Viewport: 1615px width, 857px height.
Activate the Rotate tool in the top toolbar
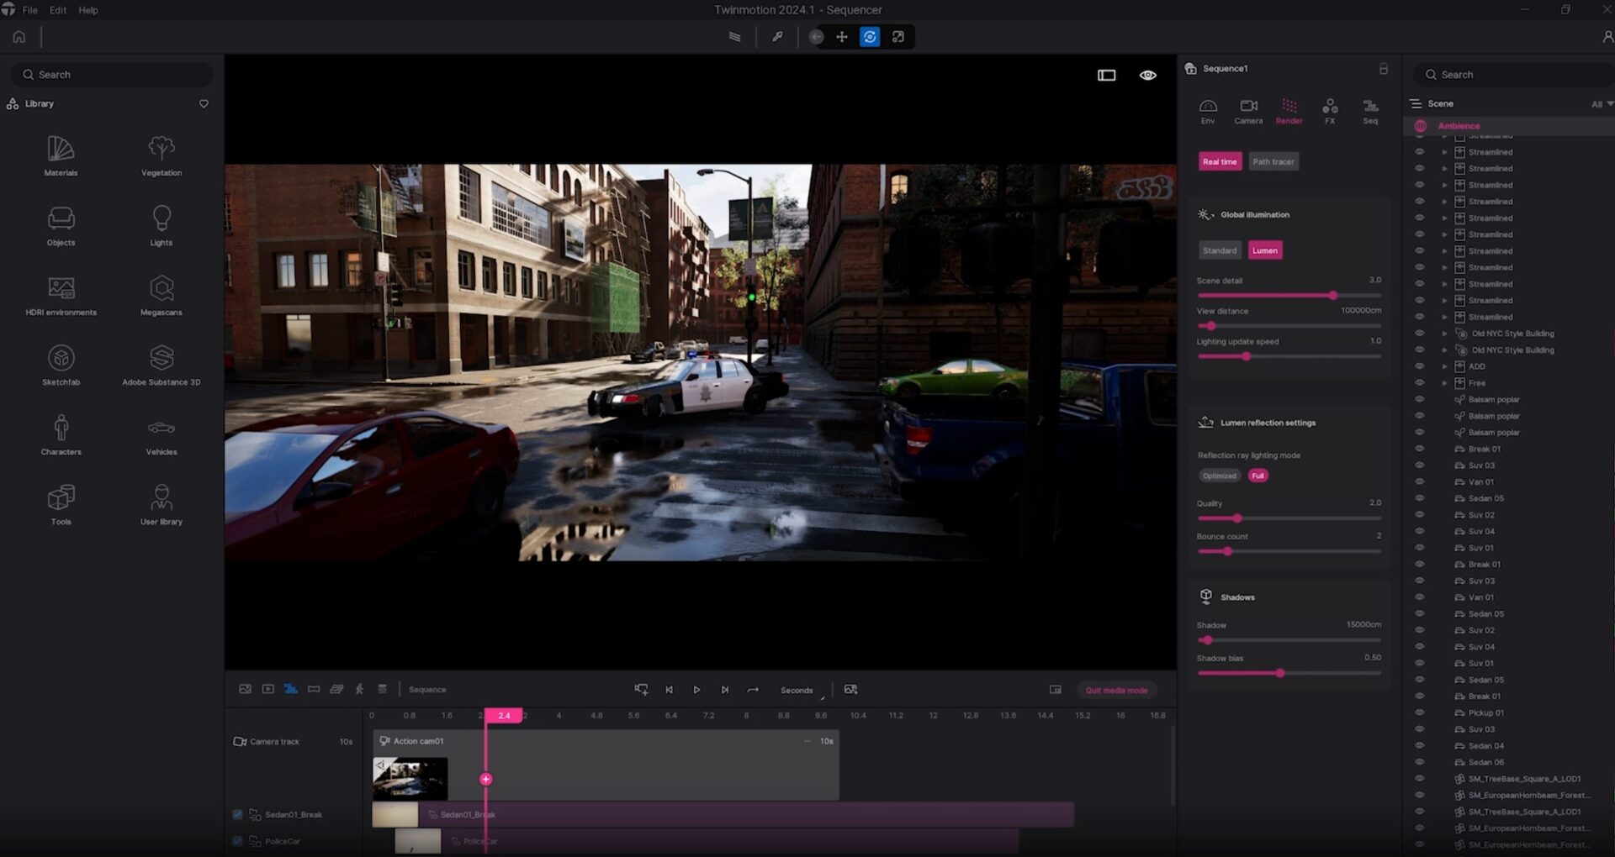click(x=870, y=36)
